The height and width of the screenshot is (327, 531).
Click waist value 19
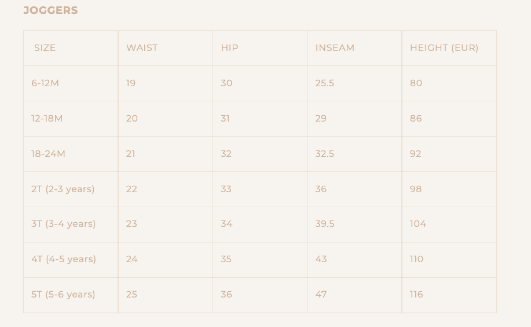click(x=131, y=83)
